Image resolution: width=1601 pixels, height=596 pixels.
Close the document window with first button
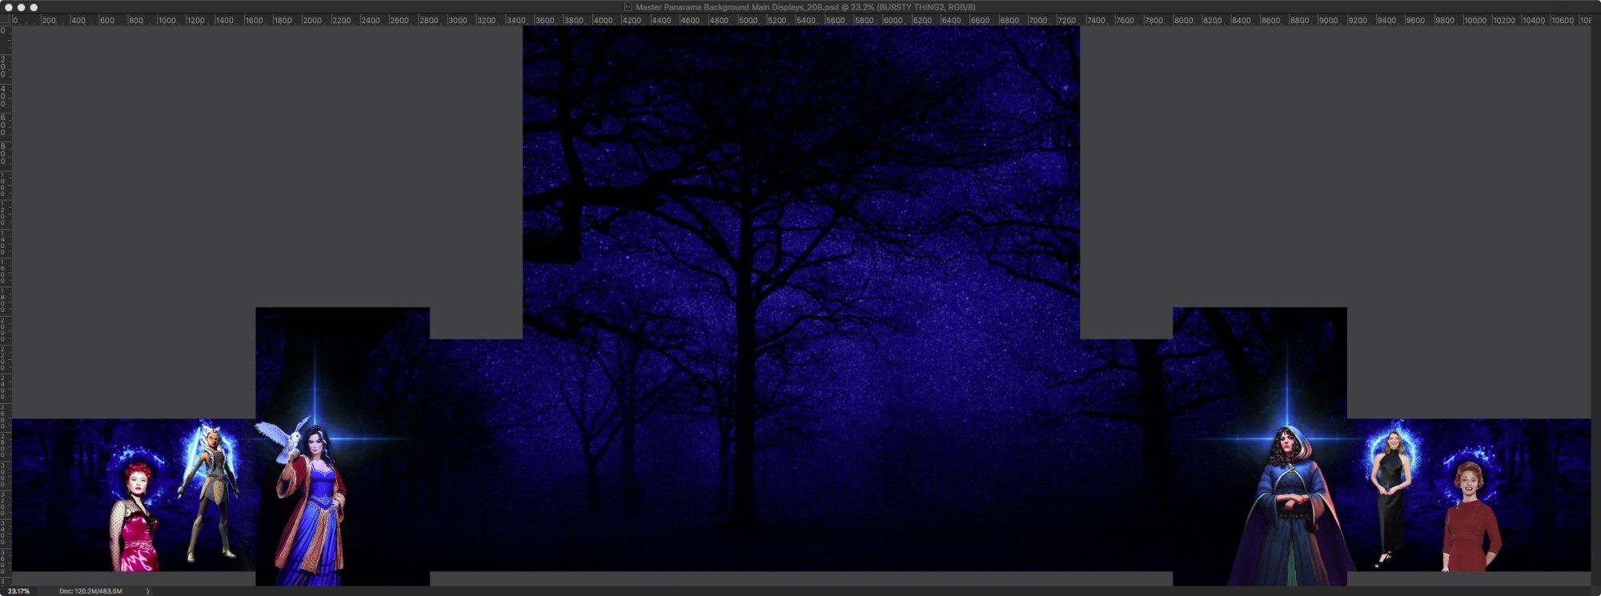click(9, 7)
